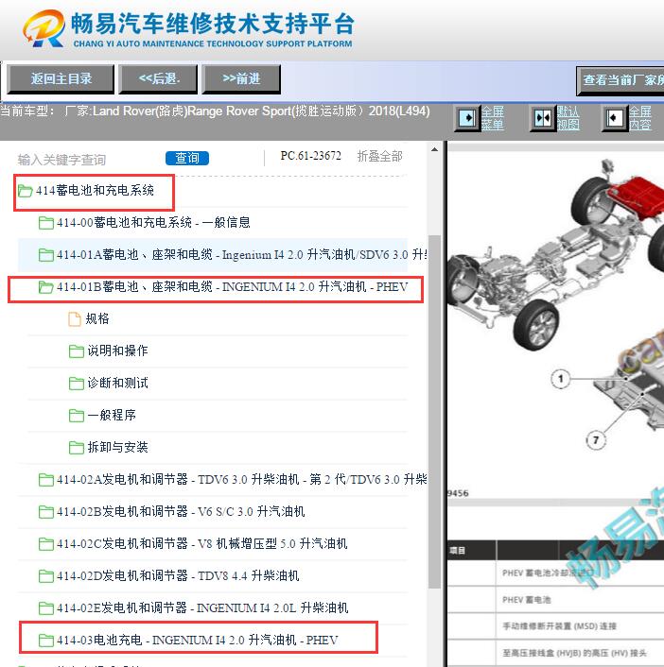Select the PHEV 蓄电池冷却液 table row
664x667 pixels.
(555, 573)
